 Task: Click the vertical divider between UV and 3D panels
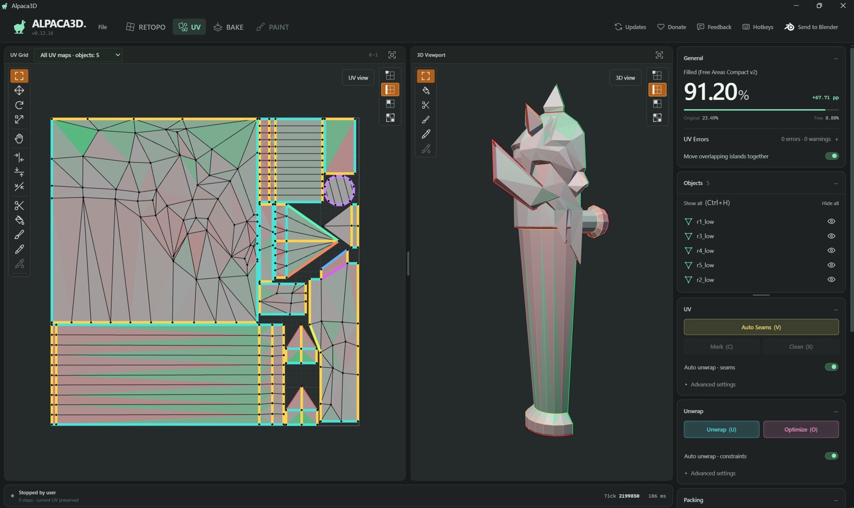click(x=408, y=263)
